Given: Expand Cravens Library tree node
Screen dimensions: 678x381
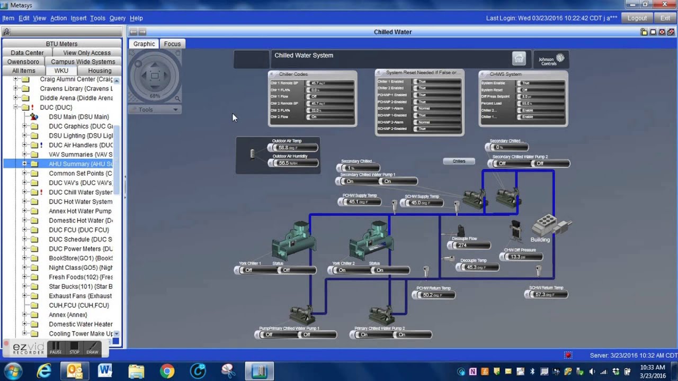Looking at the screenshot, I should [x=15, y=89].
